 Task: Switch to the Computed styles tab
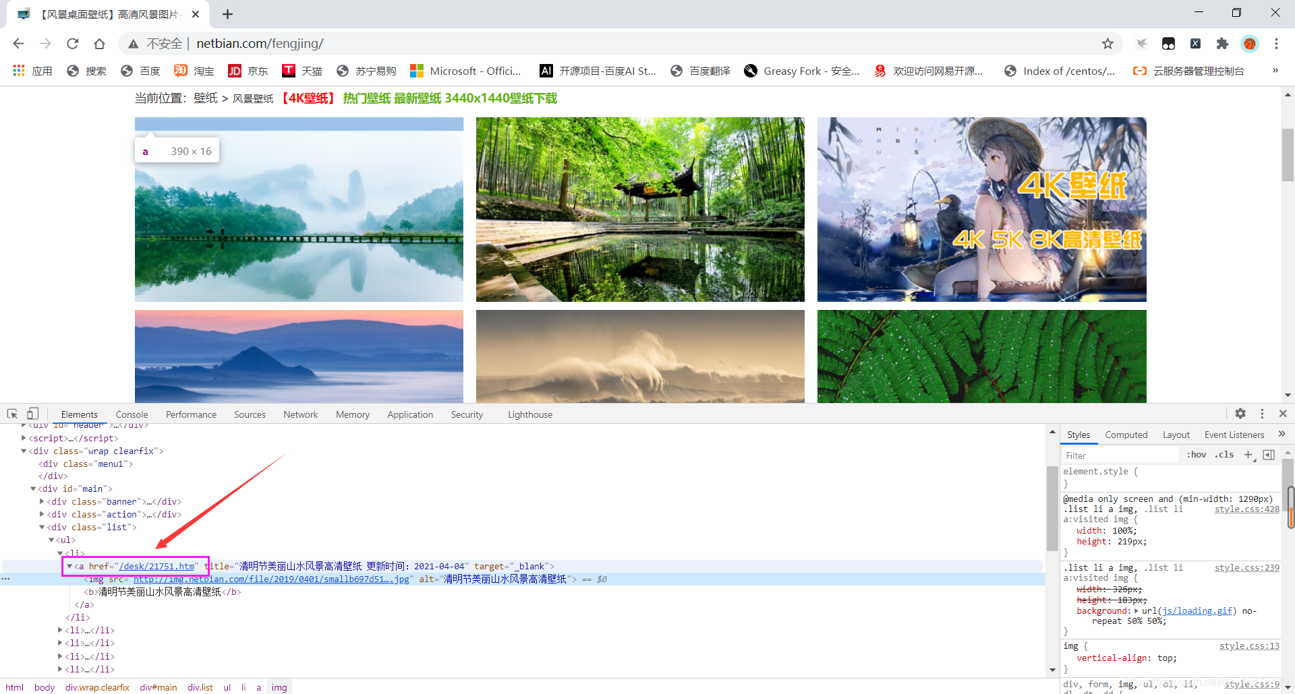pyautogui.click(x=1126, y=435)
